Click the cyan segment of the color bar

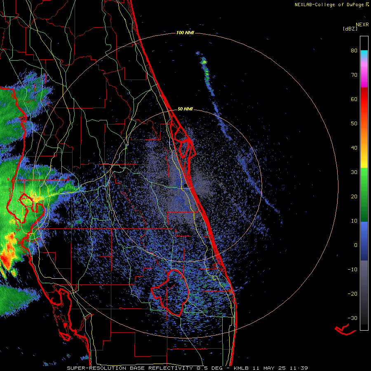[364, 54]
